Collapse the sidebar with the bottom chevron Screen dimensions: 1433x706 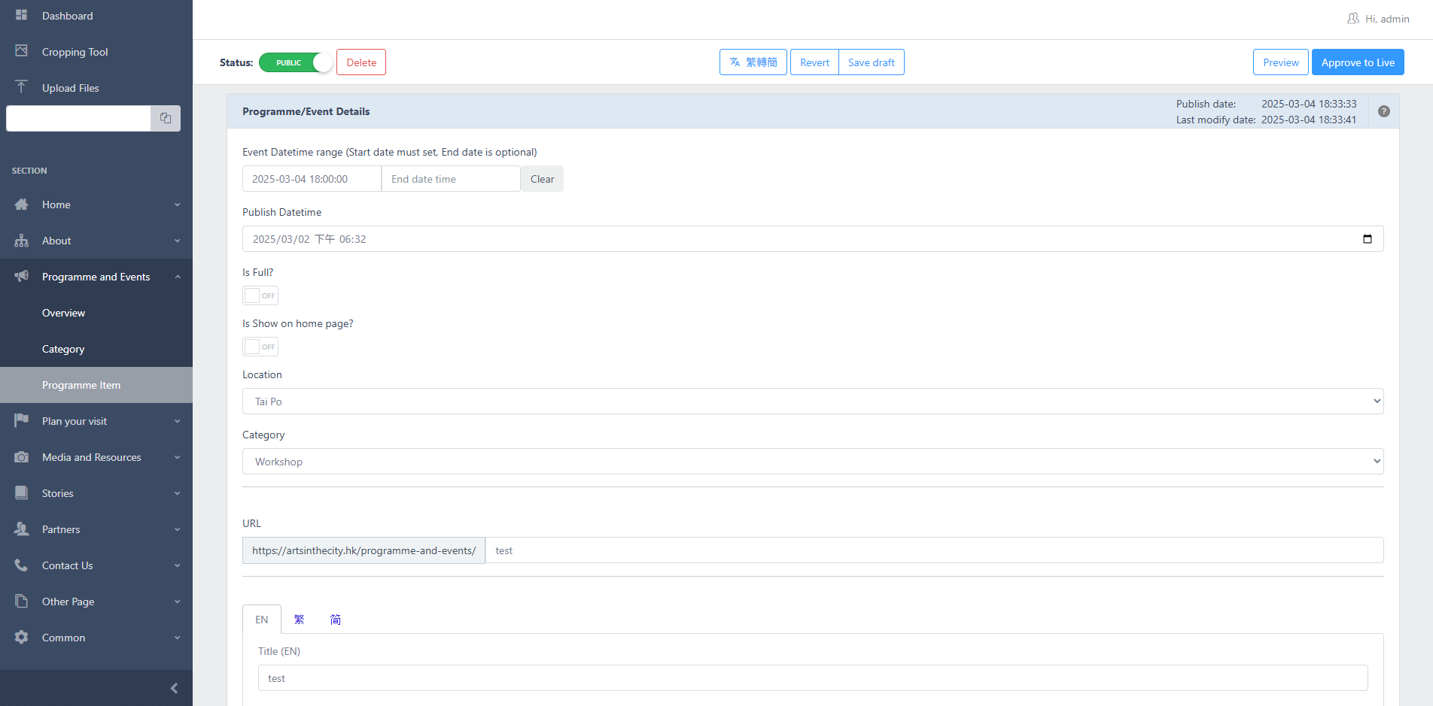click(x=174, y=688)
